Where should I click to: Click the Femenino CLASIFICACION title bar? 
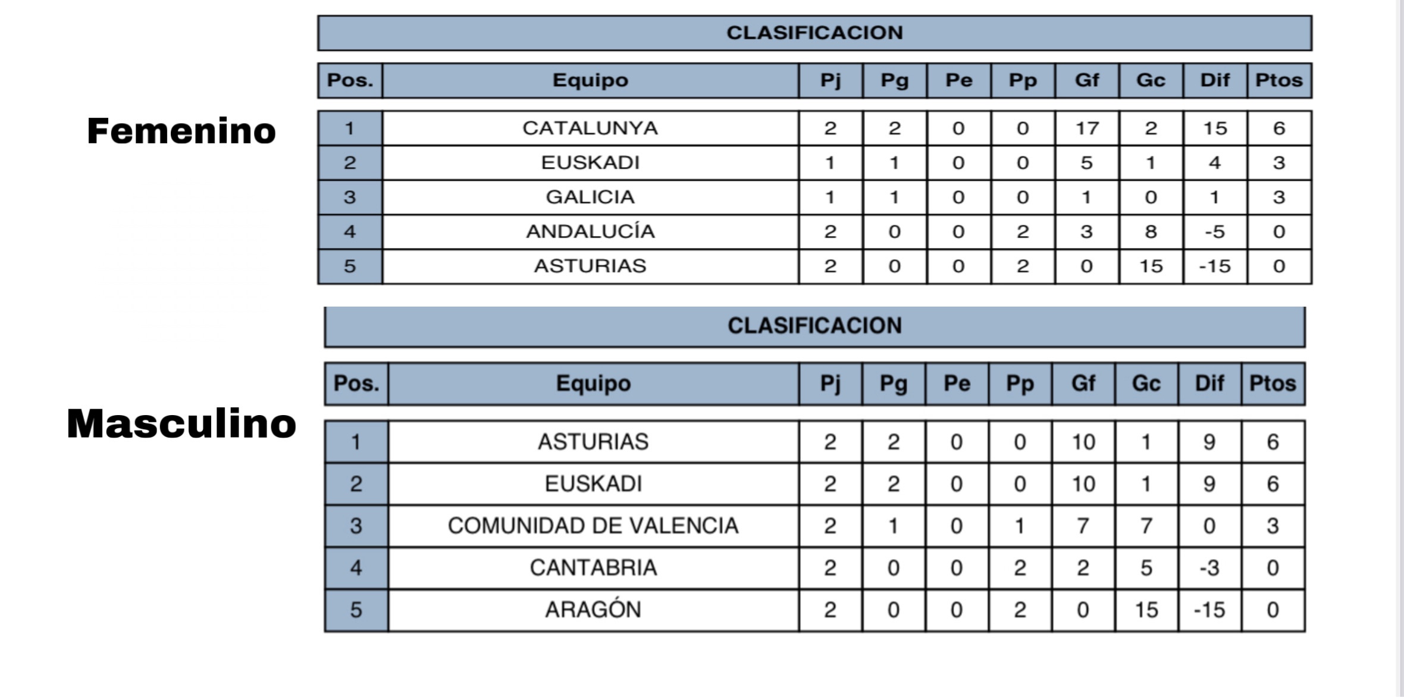coord(814,33)
